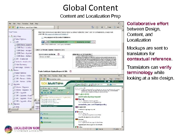
Task: Open View menu in SDL MultiTerm window
Action: click(49, 76)
